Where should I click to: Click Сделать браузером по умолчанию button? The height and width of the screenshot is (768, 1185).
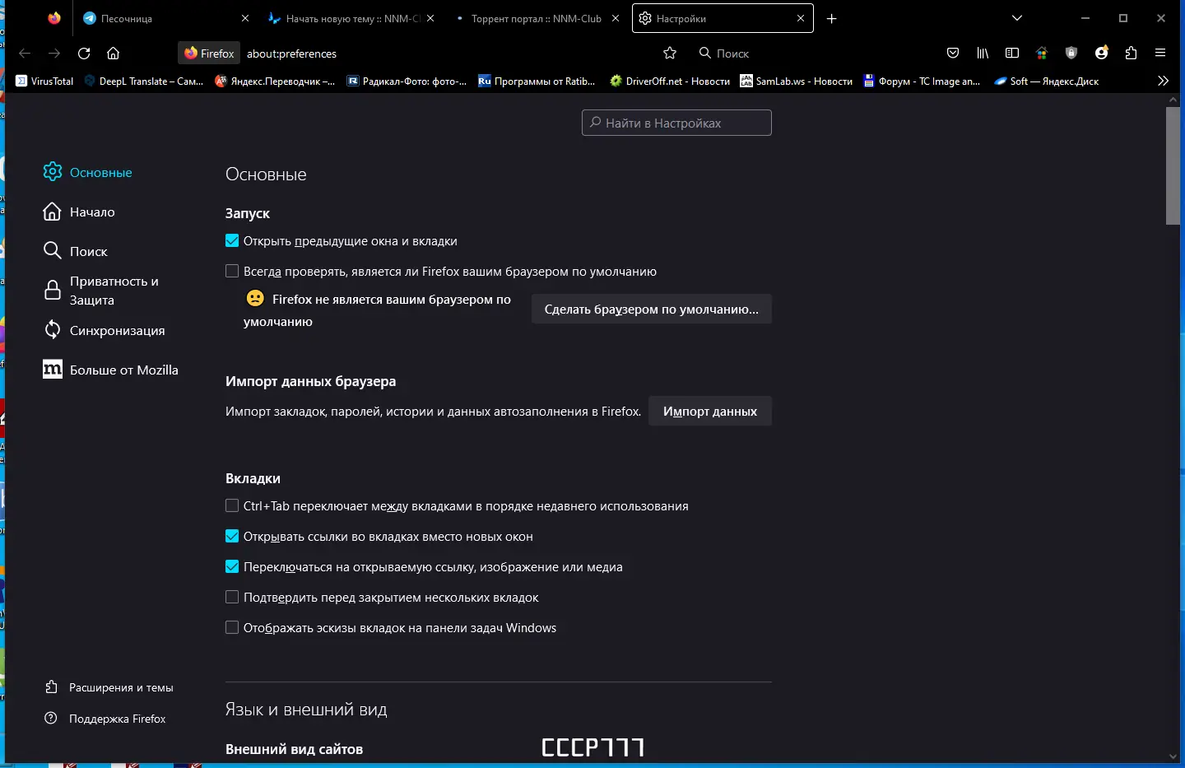coord(651,309)
